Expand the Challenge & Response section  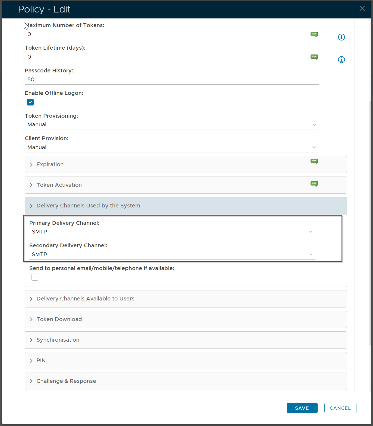coord(66,381)
